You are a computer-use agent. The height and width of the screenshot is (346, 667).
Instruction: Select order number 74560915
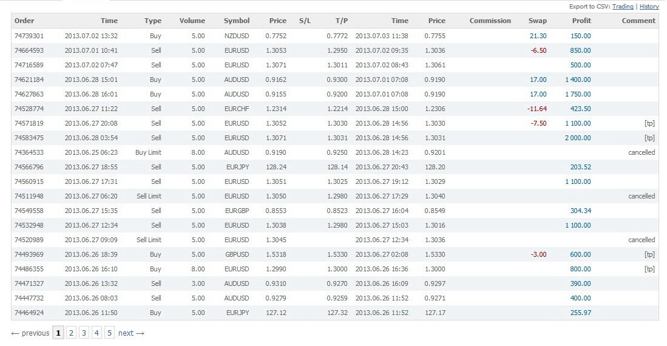[29, 181]
